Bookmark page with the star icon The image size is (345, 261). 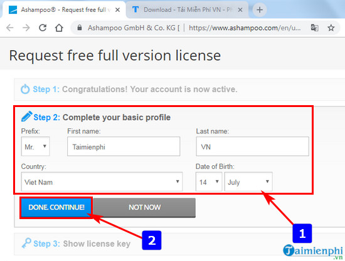[x=331, y=28]
